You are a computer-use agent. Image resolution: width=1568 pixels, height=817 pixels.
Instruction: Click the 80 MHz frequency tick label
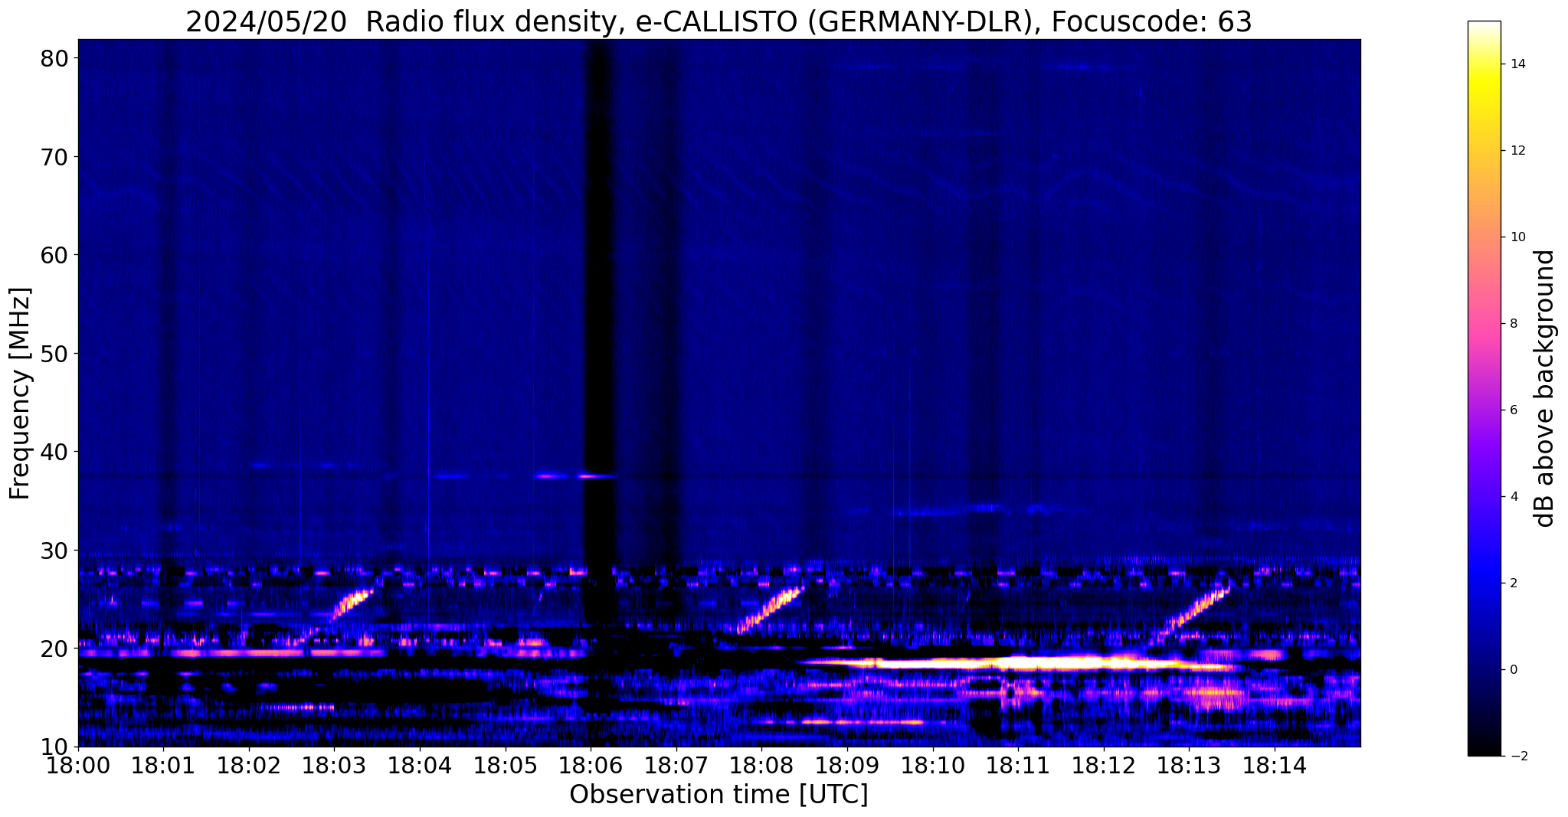pos(54,58)
